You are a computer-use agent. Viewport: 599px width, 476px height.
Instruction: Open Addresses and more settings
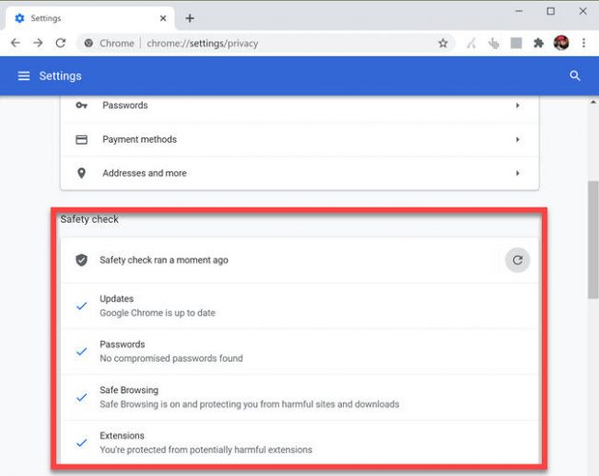pyautogui.click(x=299, y=173)
